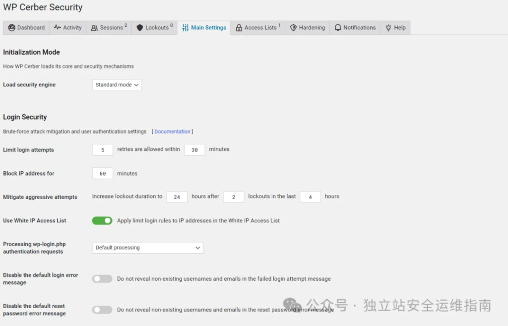The image size is (508, 326).
Task: Open the Sessions tab
Action: pos(109,28)
